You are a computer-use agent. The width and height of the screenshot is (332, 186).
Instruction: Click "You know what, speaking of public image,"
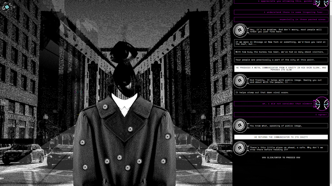tap(288, 126)
